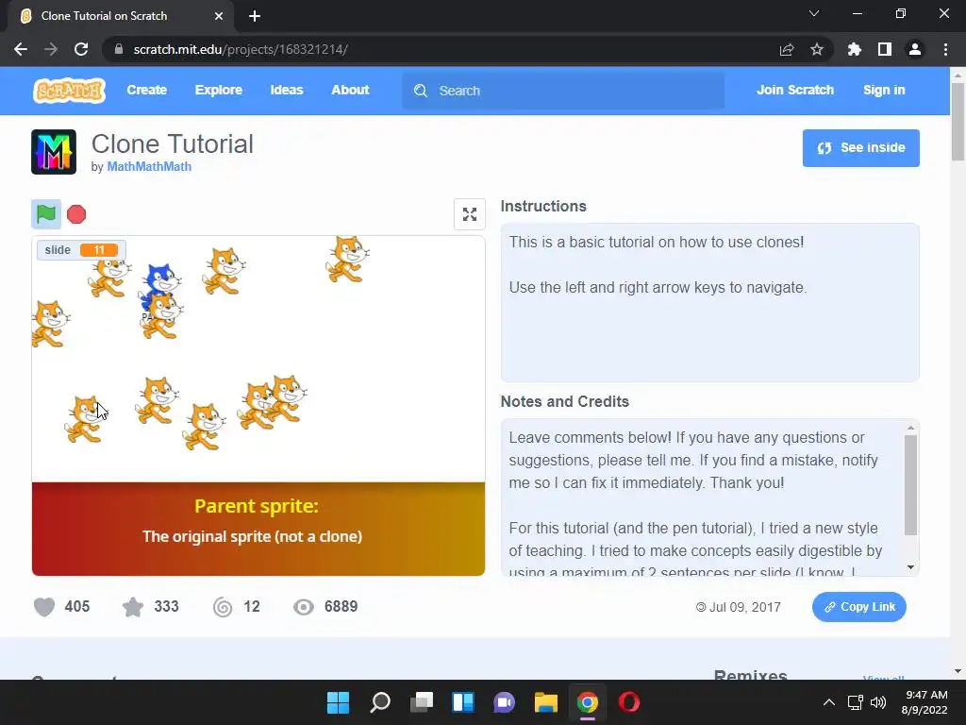Click the Scratch logo

[69, 90]
